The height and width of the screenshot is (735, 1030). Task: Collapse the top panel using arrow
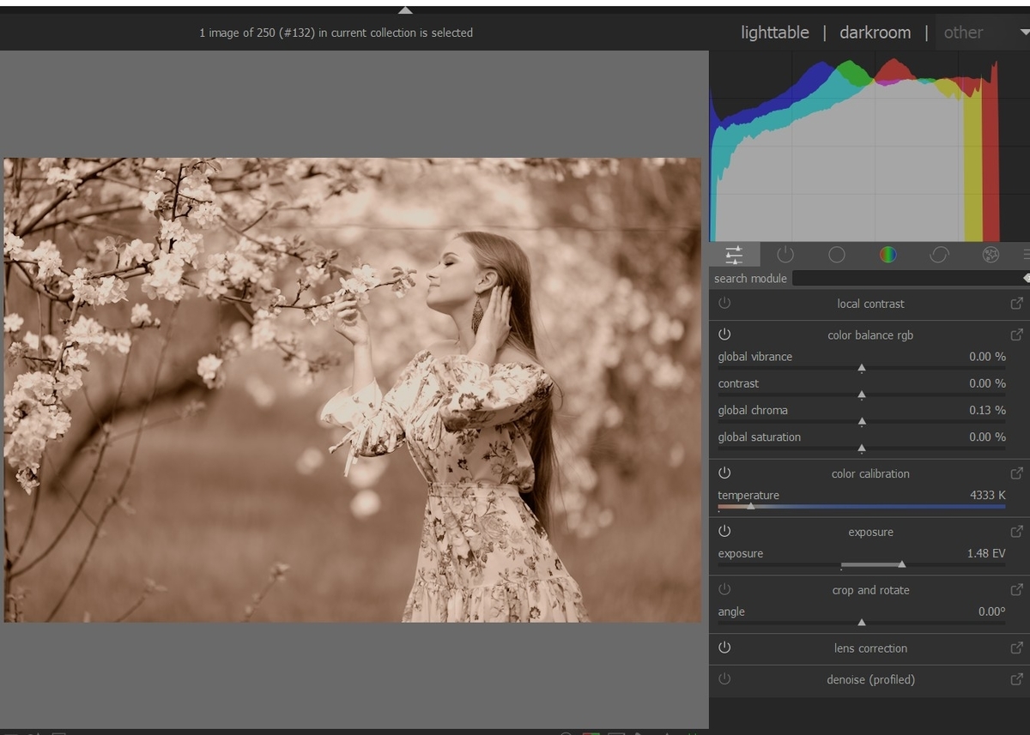(405, 10)
